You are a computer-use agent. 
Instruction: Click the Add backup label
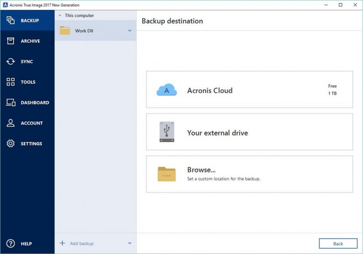(x=82, y=243)
